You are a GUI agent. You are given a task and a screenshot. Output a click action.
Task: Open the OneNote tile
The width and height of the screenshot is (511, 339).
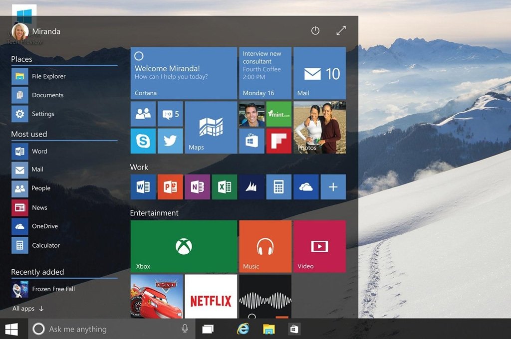tap(197, 187)
